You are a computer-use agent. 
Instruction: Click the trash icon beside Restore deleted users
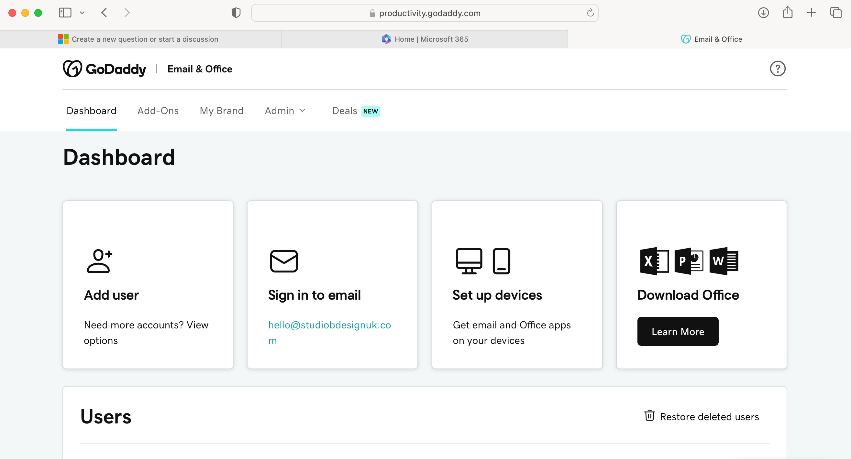tap(649, 415)
